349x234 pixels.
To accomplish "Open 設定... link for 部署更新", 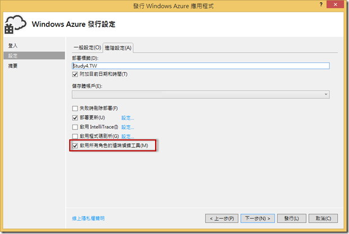I will pyautogui.click(x=128, y=118).
